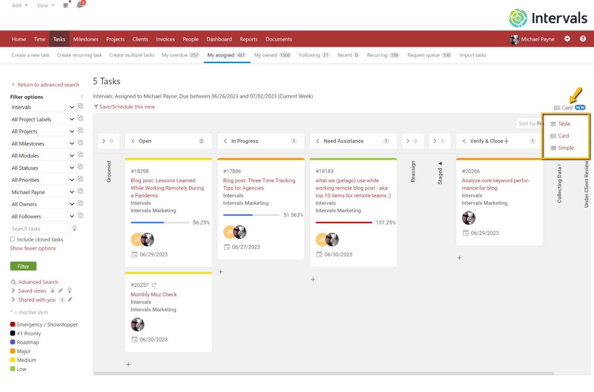
Task: Click the pencil edit icon beside Saved views
Action: [x=60, y=290]
